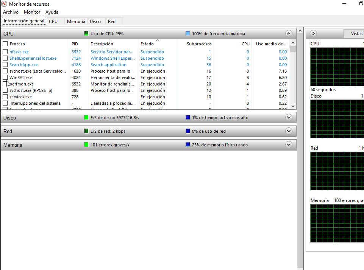Tick the checkbox for perfmon.exe
The image size is (364, 270).
point(5,84)
